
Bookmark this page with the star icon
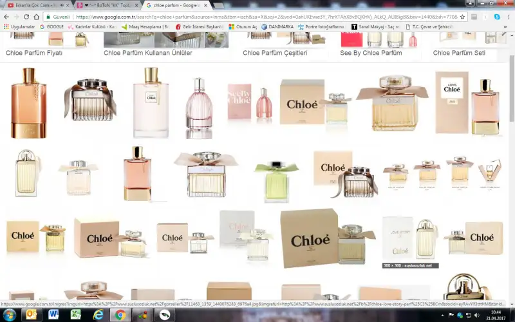pyautogui.click(x=462, y=17)
